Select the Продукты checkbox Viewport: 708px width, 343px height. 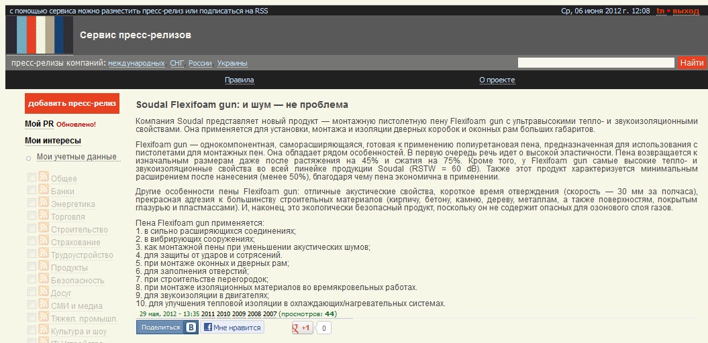[32, 267]
